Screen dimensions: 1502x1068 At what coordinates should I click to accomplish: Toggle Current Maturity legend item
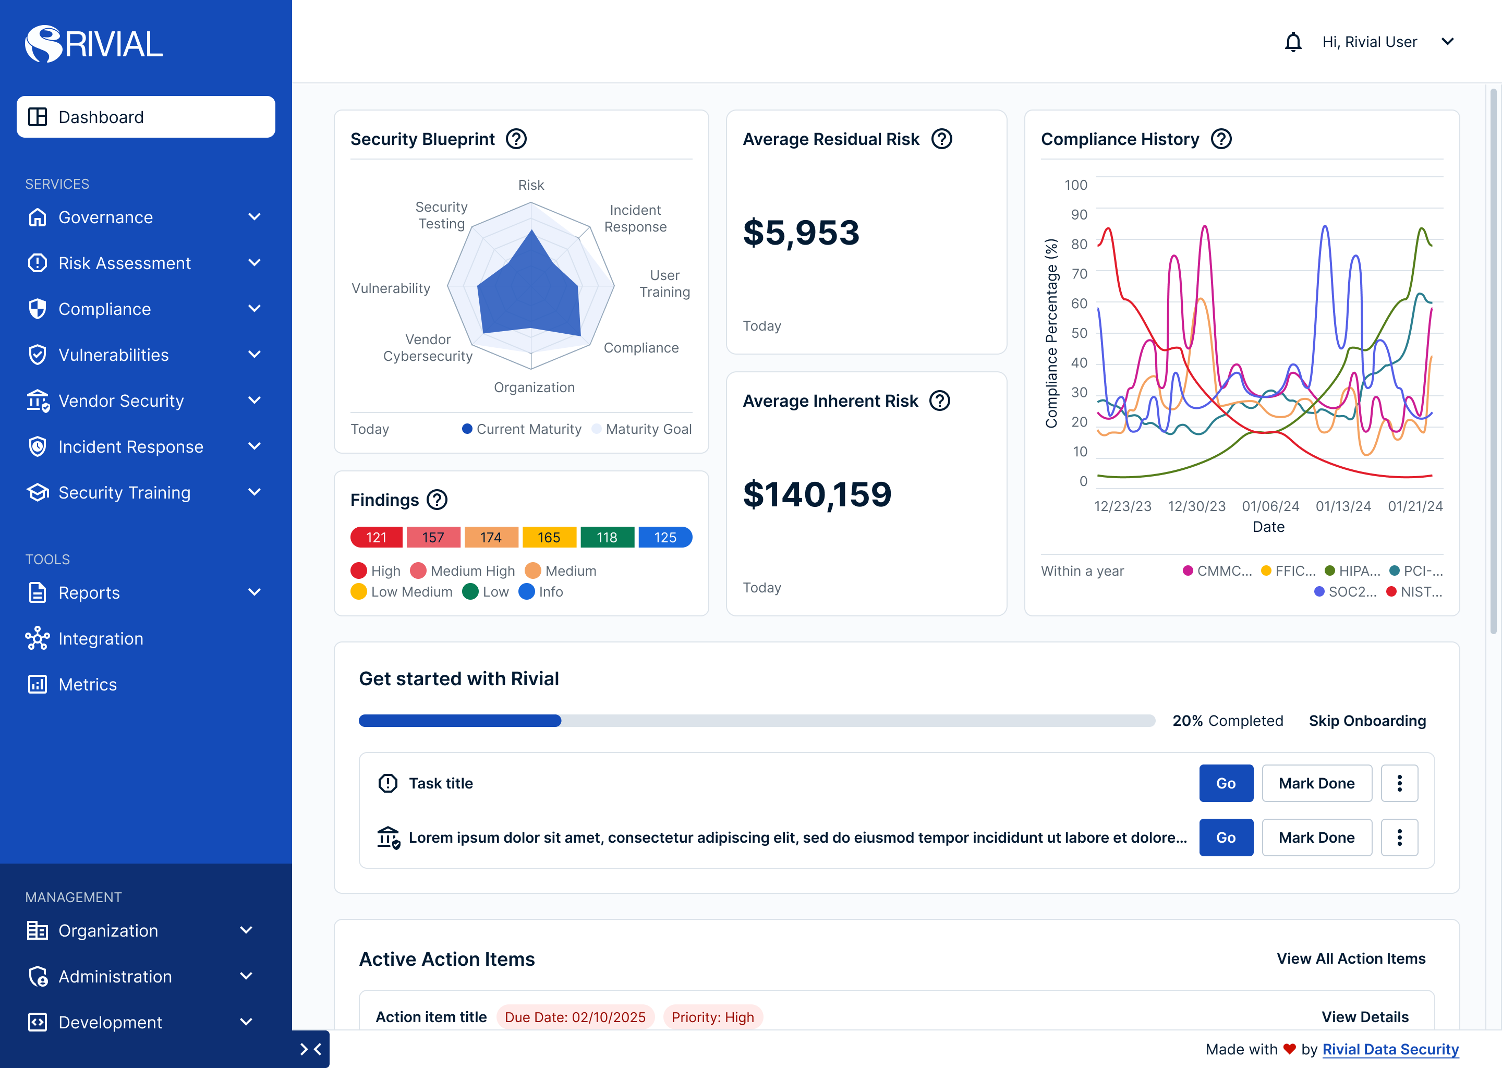coord(522,429)
